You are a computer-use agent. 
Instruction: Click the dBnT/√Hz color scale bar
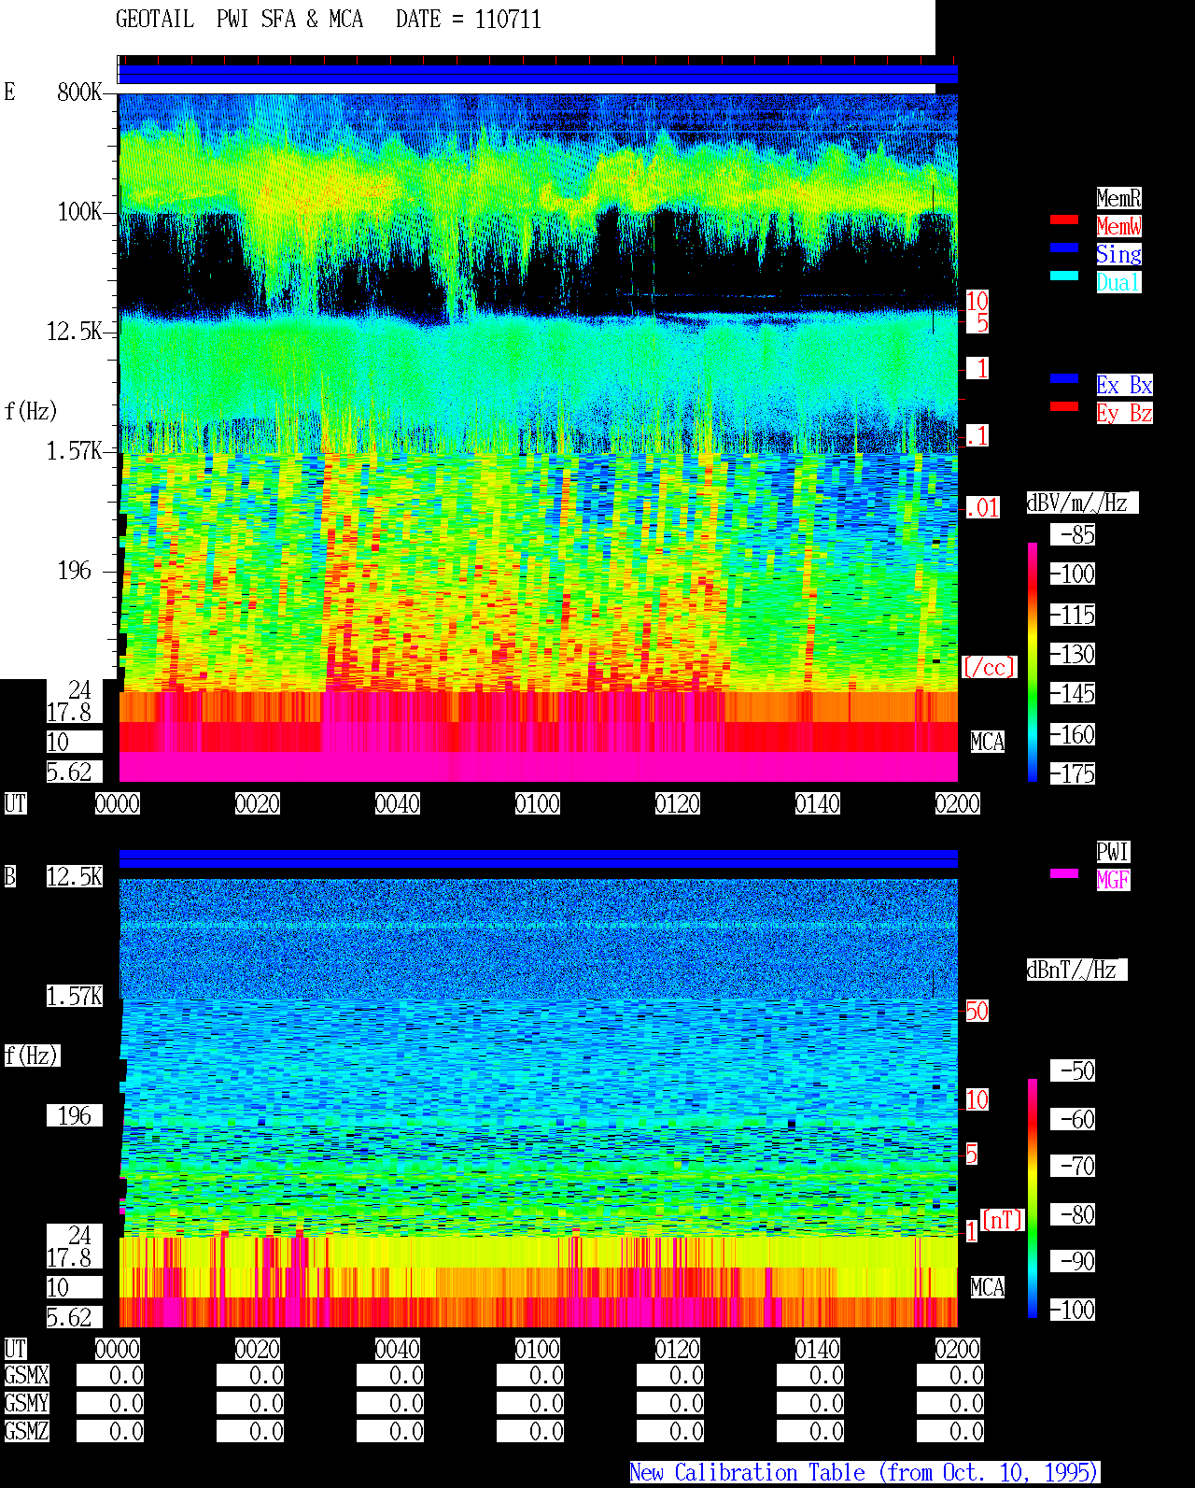click(x=1033, y=1198)
